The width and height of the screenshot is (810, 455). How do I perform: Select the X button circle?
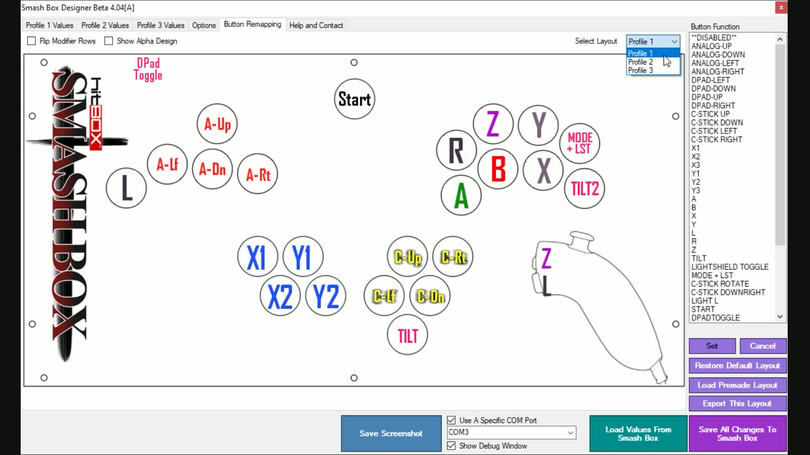coord(543,170)
